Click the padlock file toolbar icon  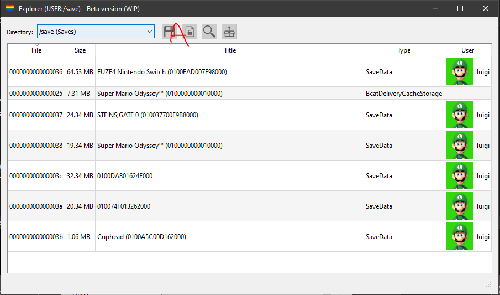190,32
